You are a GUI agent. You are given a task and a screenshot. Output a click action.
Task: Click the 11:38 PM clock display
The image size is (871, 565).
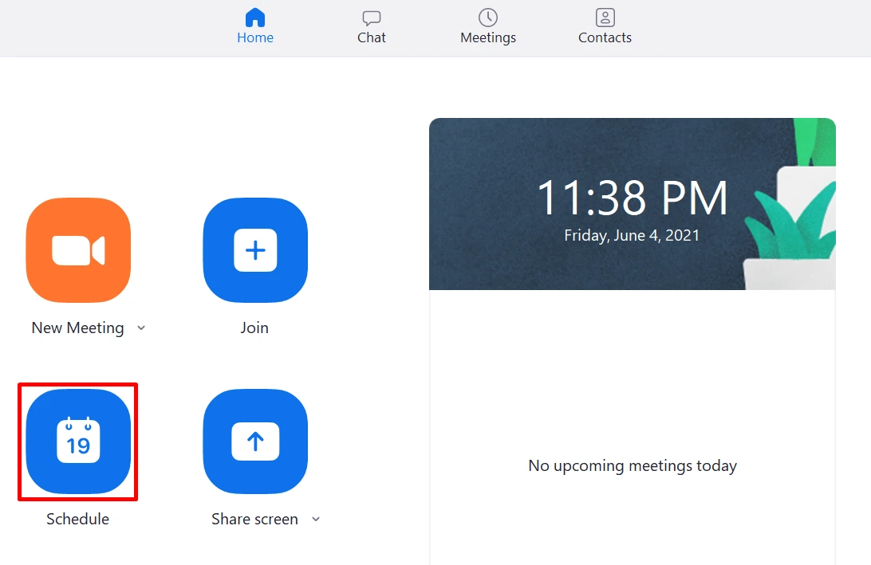[x=632, y=198]
